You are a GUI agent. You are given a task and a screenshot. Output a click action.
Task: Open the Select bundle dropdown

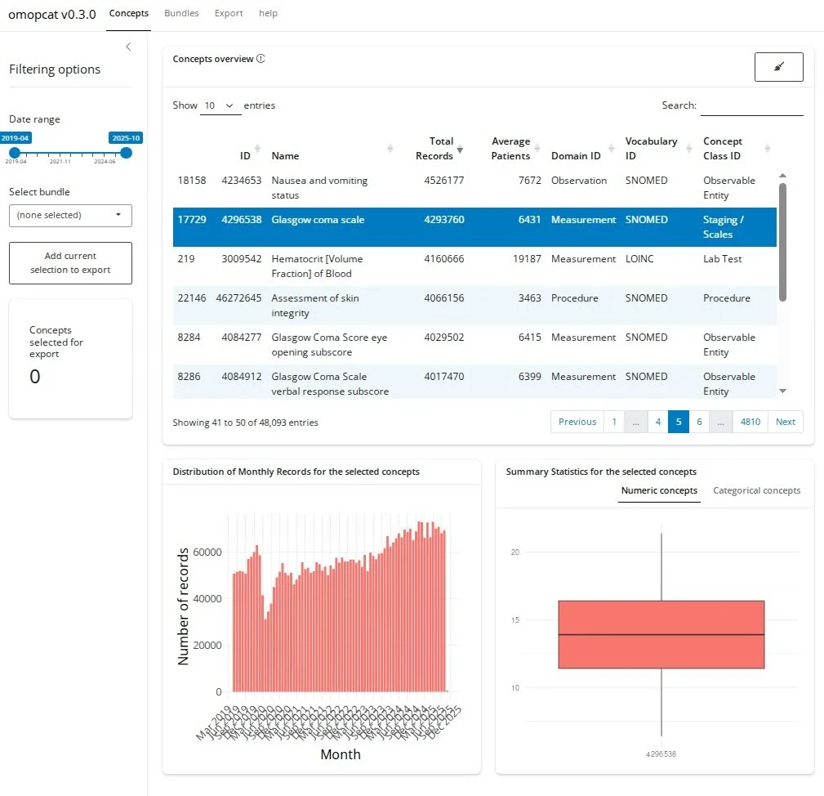coord(70,216)
